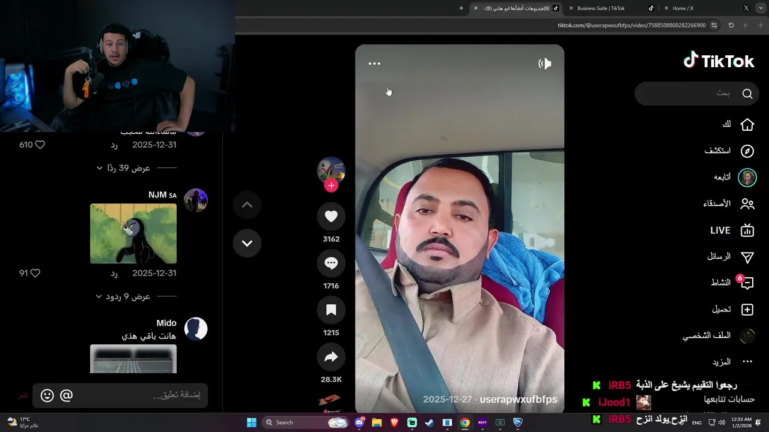The image size is (769, 432).
Task: Insert emoji with smiley icon
Action: click(x=47, y=395)
